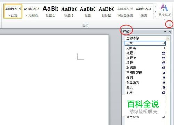174x125 pixels.
Task: Select 无间隔 in the styles pane list
Action: [145, 48]
